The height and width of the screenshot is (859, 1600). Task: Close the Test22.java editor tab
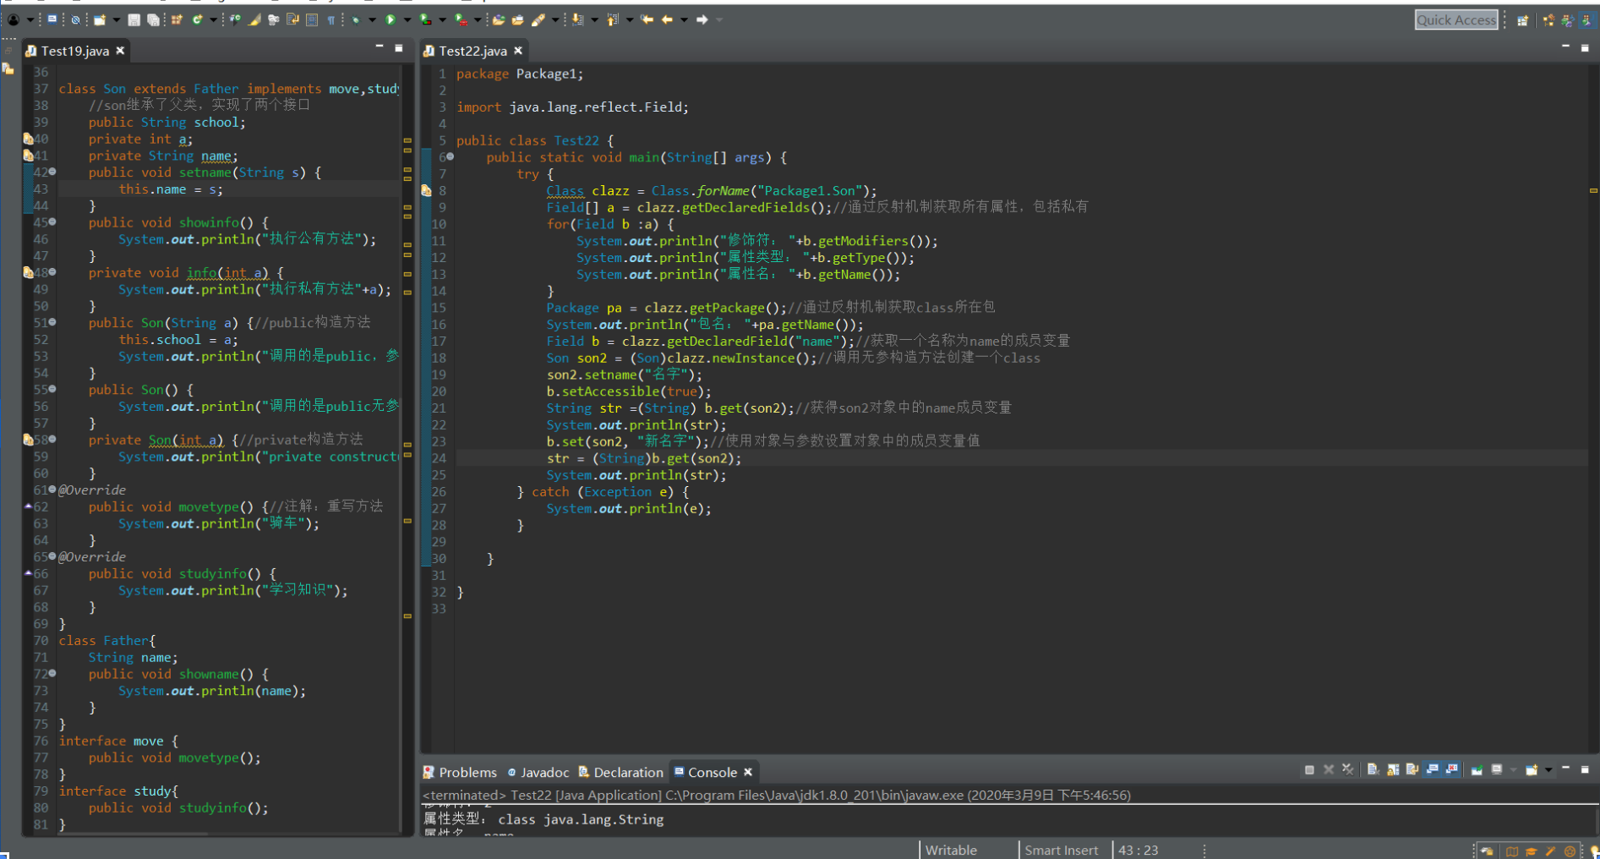click(x=518, y=51)
